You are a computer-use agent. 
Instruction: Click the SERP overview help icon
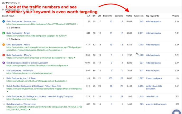click(19, 3)
